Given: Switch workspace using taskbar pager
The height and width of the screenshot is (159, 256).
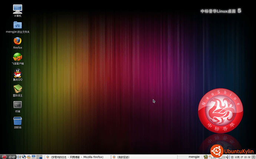Looking at the screenshot, I should point(39,157).
